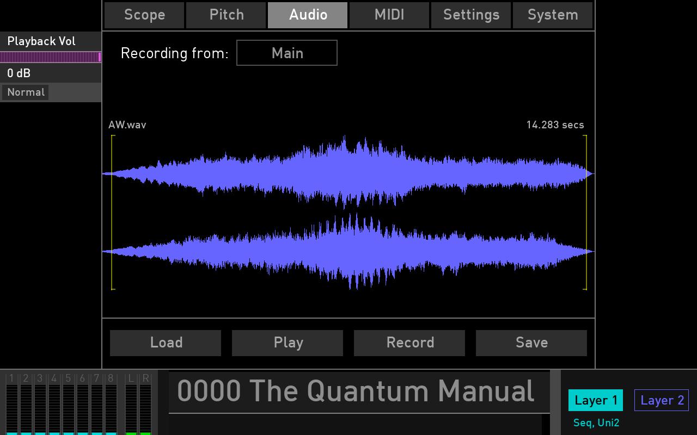The image size is (697, 435).
Task: Click inside the AW.wav waveform display
Action: click(x=348, y=212)
